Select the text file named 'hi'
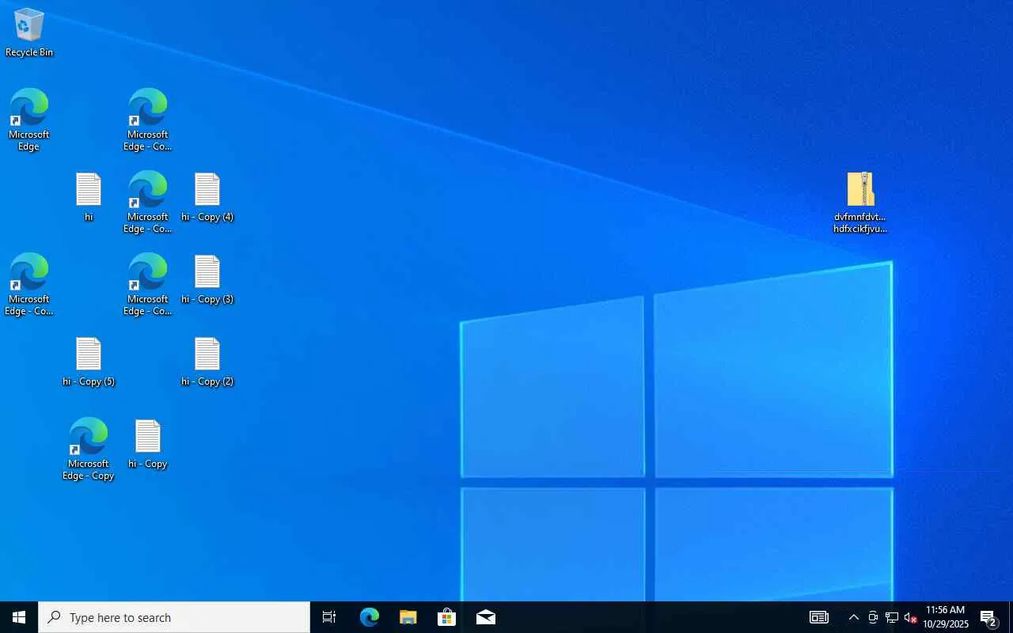This screenshot has height=633, width=1013. (x=89, y=197)
